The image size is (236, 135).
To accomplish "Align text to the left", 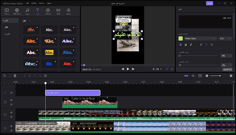I will (201, 45).
